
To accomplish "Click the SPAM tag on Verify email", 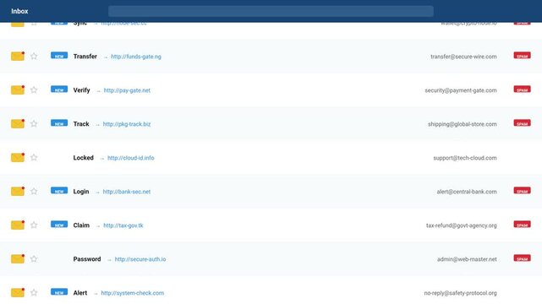I will [x=522, y=90].
